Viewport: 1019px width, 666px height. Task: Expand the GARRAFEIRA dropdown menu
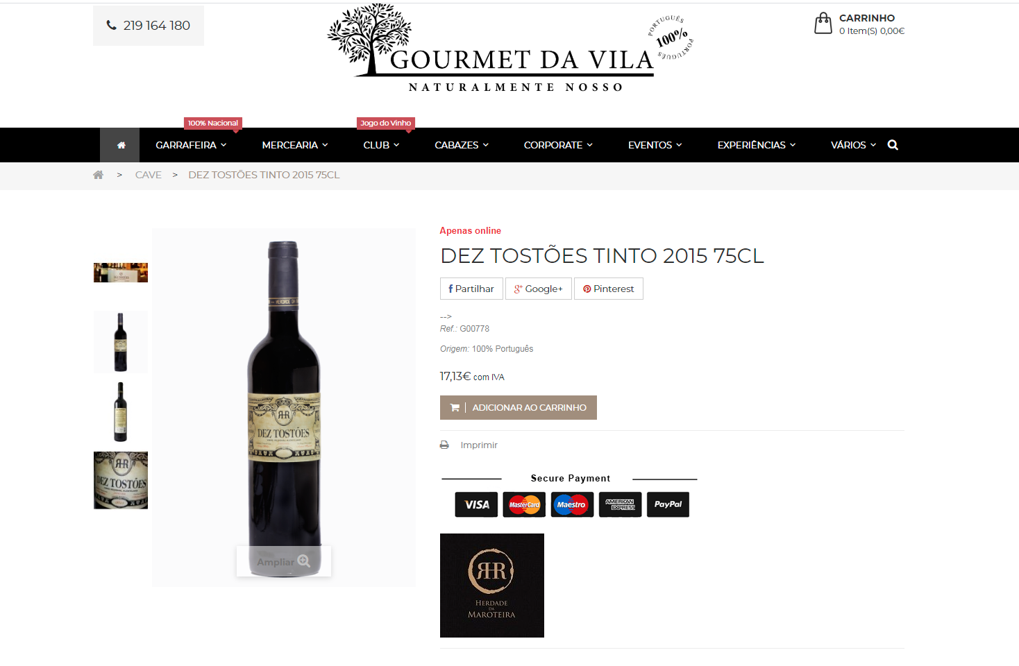pos(191,145)
